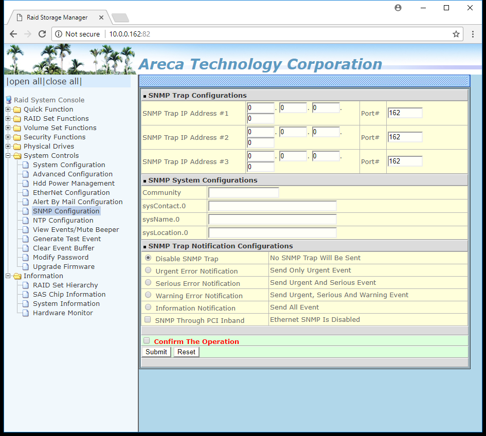
Task: Expand the Physical Drives tree node
Action: 8,146
